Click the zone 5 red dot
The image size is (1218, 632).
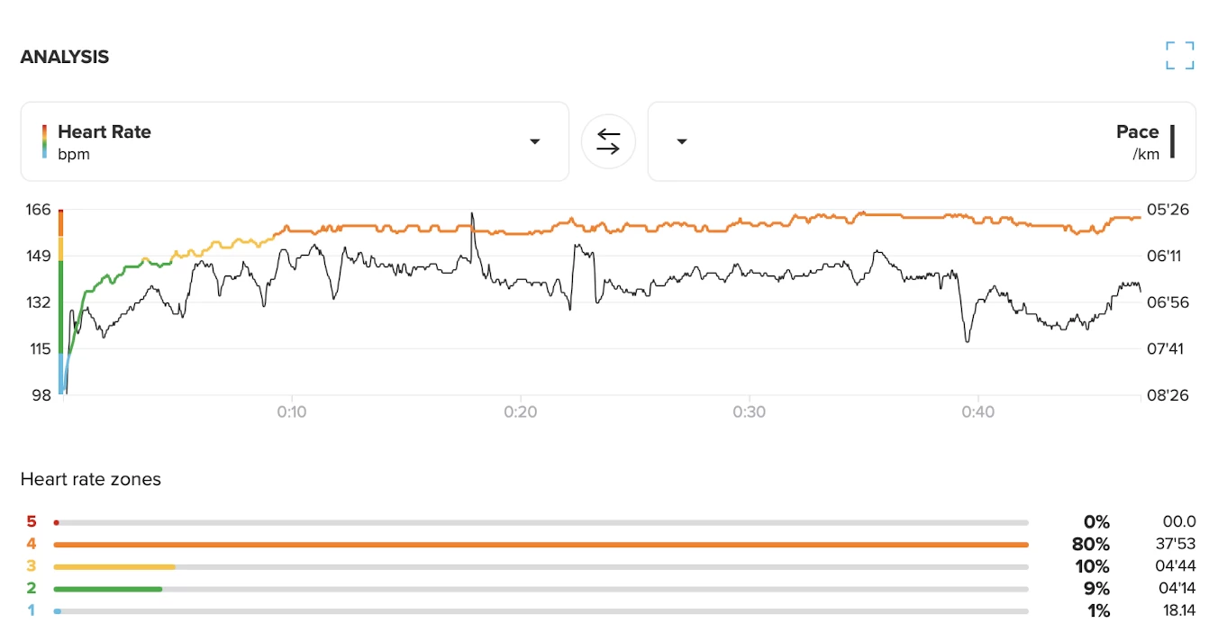pyautogui.click(x=57, y=522)
